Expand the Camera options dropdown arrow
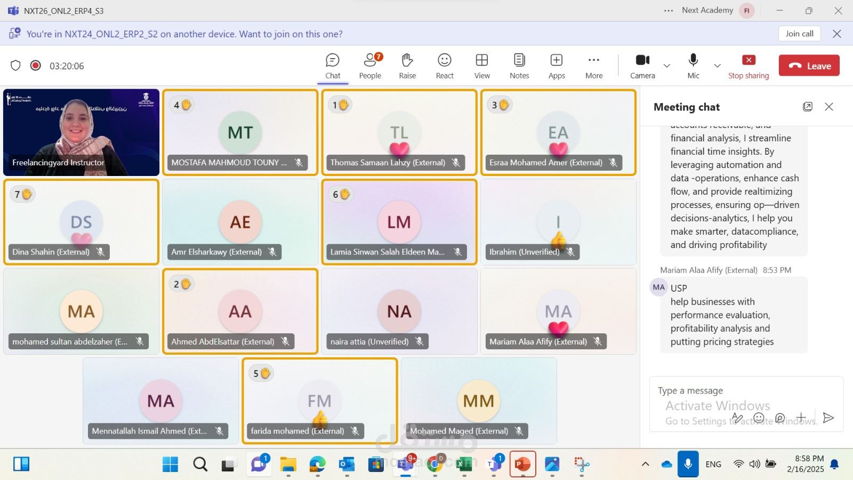 point(666,66)
